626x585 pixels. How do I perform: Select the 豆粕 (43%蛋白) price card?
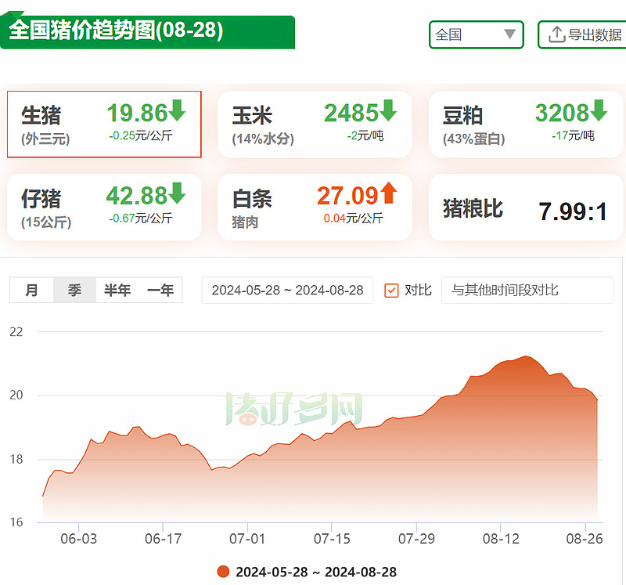[526, 125]
